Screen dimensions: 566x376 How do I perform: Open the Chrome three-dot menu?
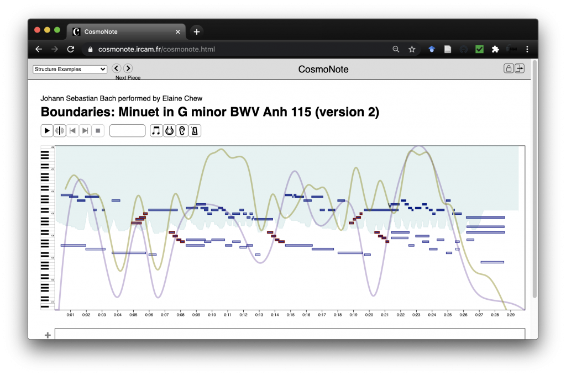[x=527, y=49]
